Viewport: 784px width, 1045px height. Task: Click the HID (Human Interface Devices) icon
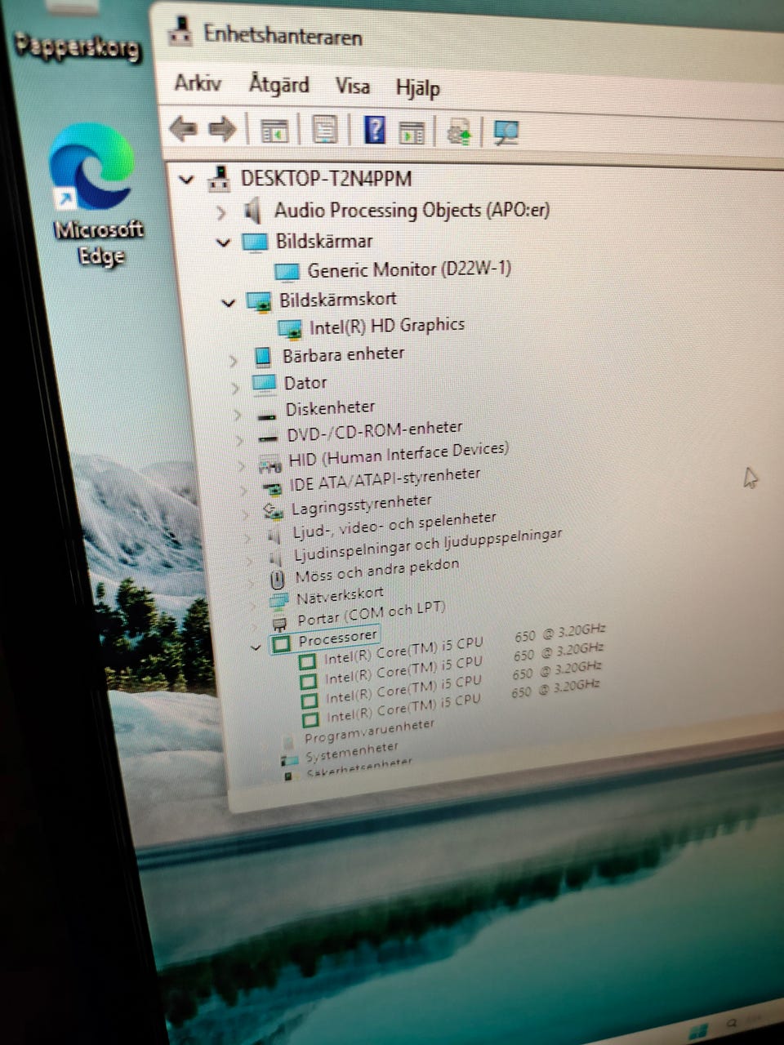[270, 465]
